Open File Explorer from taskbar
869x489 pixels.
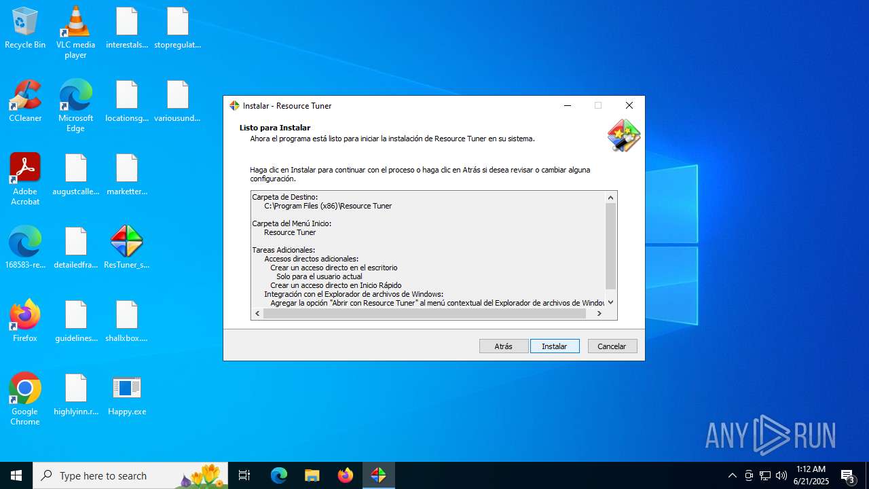(312, 475)
